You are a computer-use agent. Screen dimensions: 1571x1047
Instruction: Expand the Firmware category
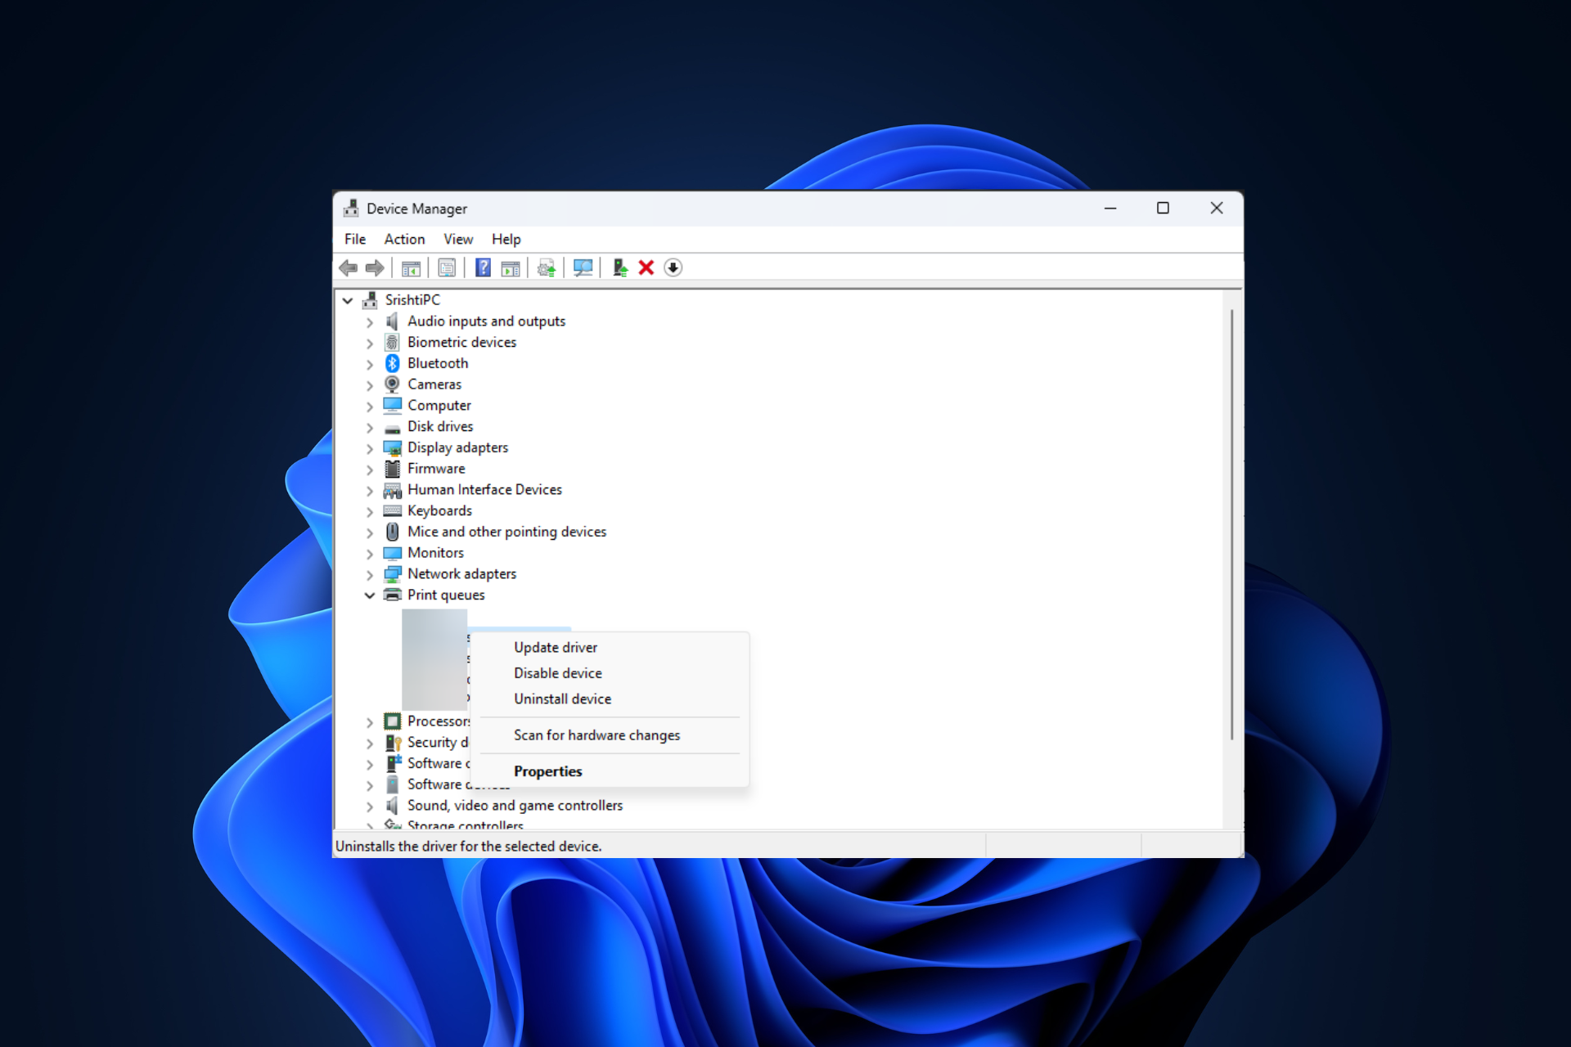pos(370,470)
